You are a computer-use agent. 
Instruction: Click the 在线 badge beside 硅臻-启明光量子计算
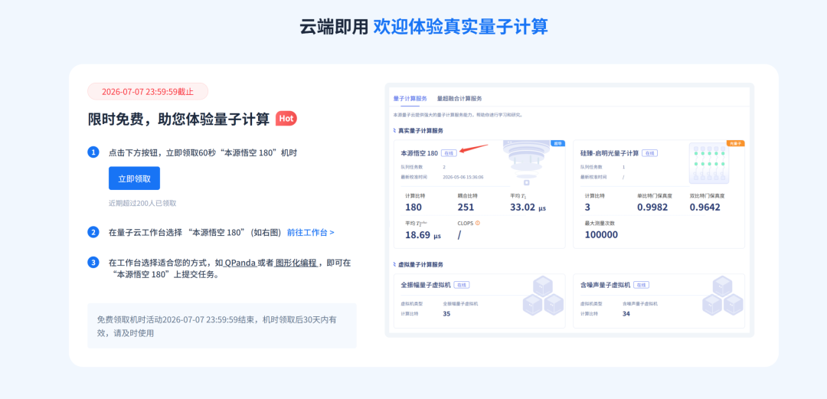[x=649, y=153]
